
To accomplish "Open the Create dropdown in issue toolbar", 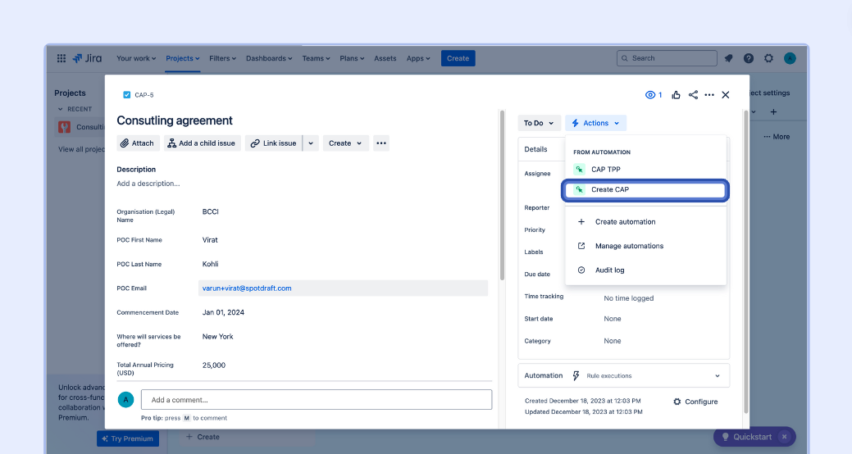I will (345, 143).
